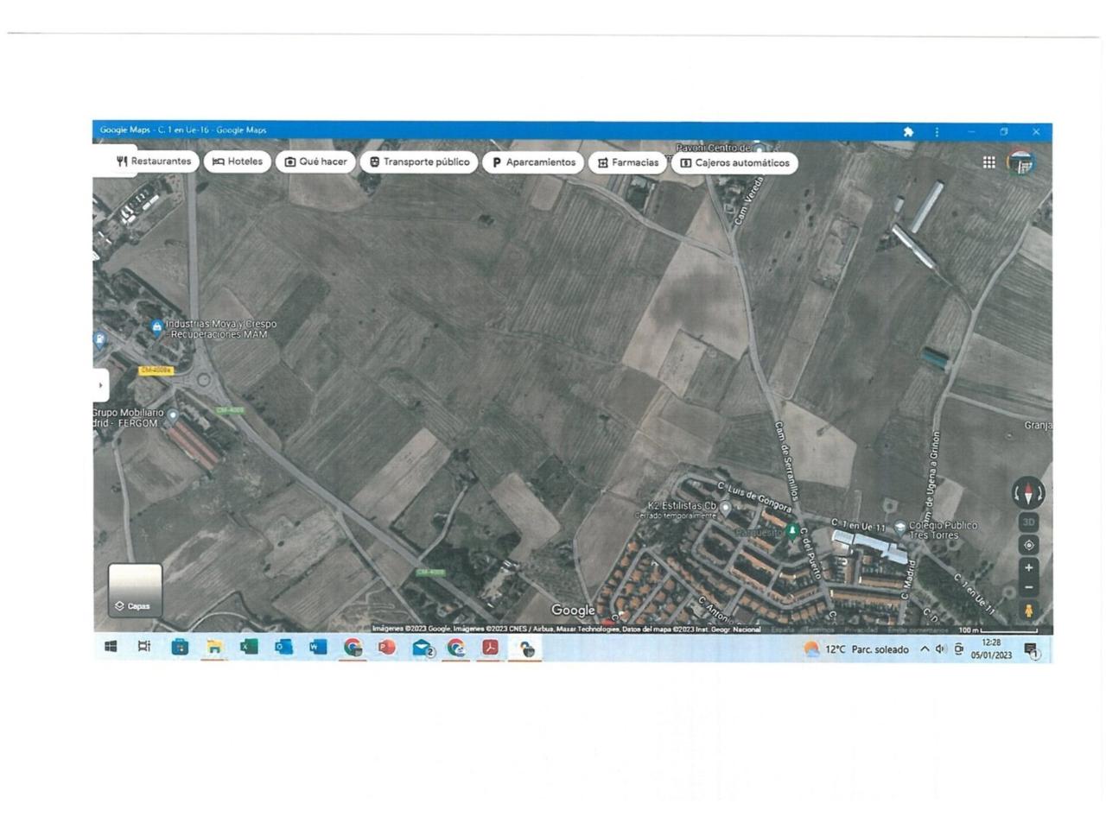The width and height of the screenshot is (1106, 829).
Task: Zoom out with the minus button
Action: (x=1028, y=587)
